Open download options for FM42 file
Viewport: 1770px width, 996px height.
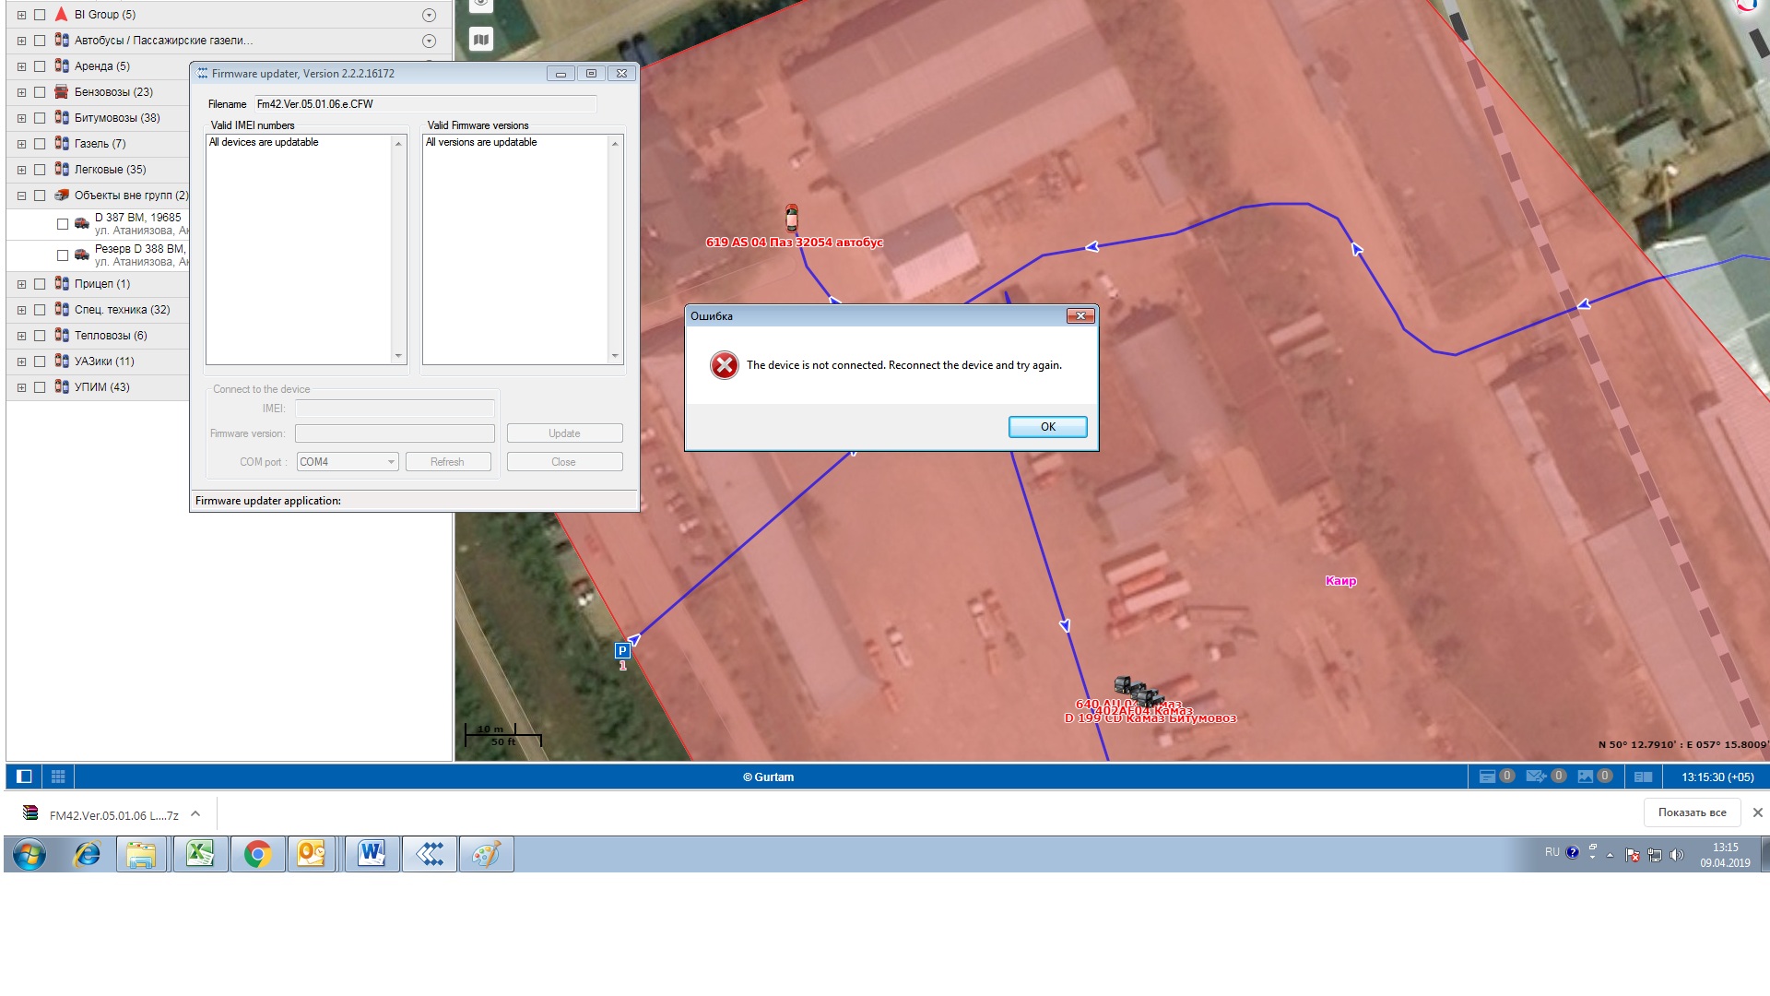(x=195, y=814)
